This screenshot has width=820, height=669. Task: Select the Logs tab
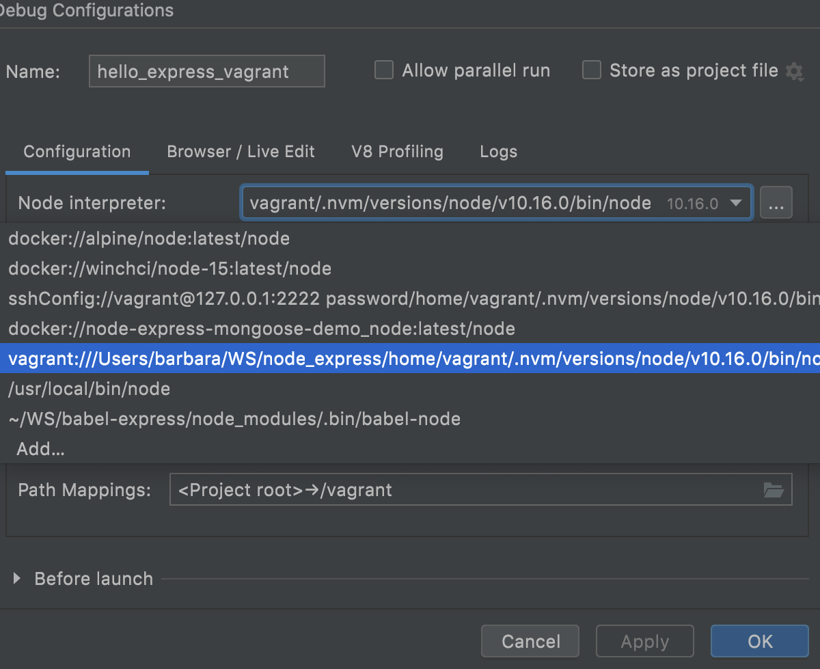pos(498,151)
